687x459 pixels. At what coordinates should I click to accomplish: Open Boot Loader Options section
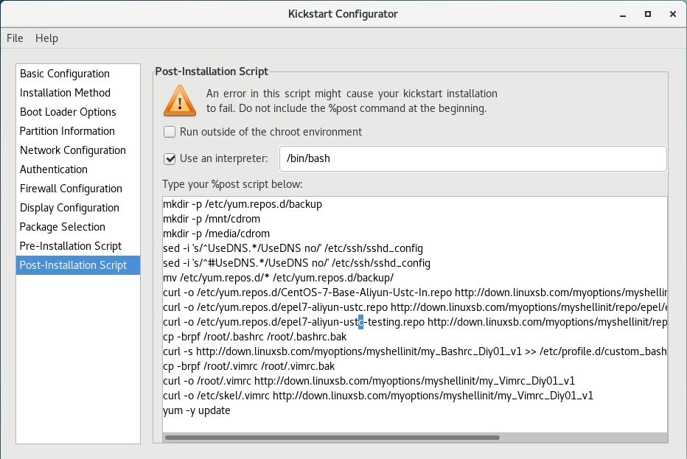click(x=68, y=112)
